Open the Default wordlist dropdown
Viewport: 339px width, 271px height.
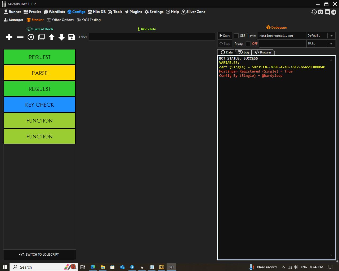tap(331, 36)
